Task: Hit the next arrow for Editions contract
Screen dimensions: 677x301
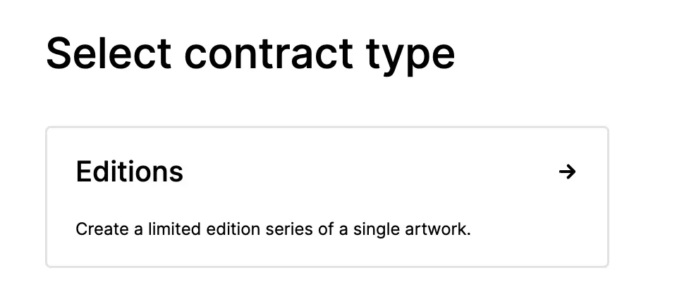Action: [567, 172]
